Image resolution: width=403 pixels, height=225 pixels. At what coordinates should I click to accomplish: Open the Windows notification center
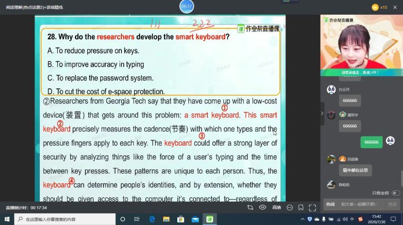click(x=393, y=219)
